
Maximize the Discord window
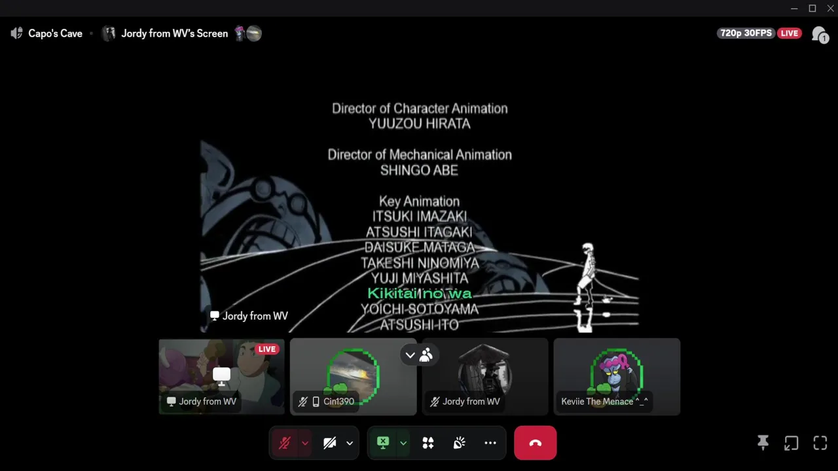click(812, 9)
